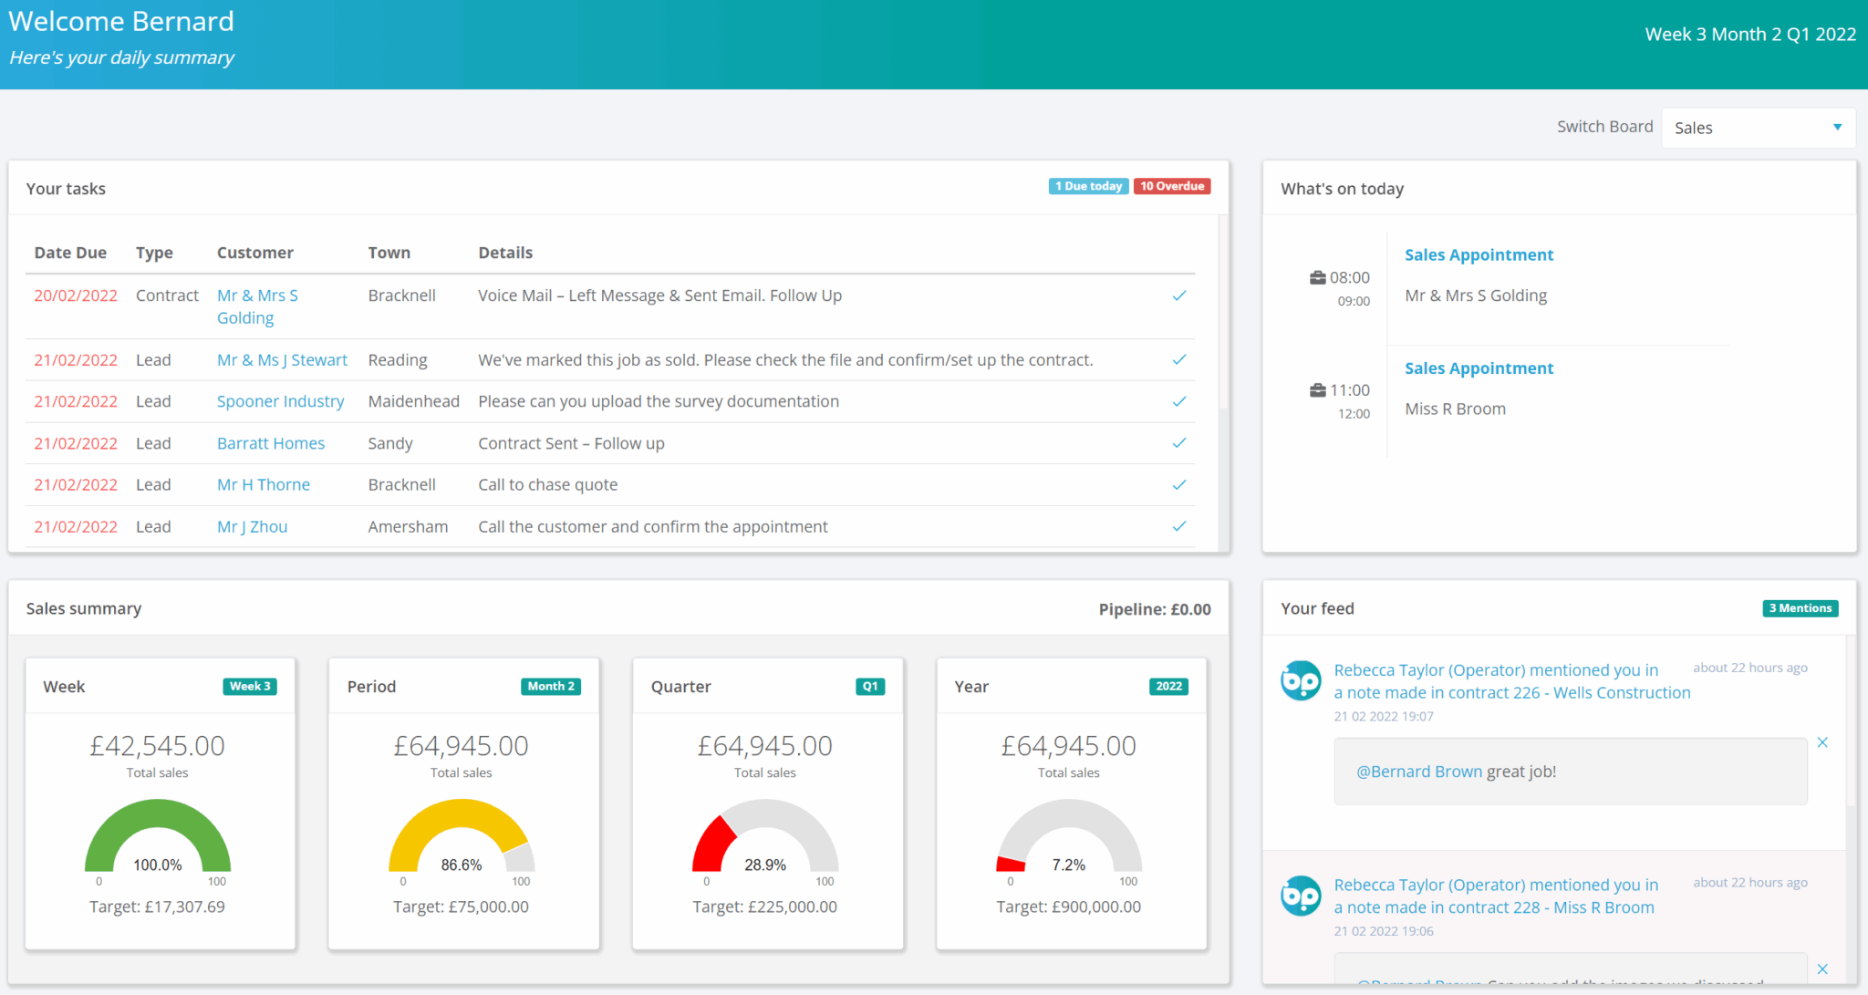Click Rebecca Taylor's avatar on contract 226 mention
This screenshot has width=1868, height=995.
tap(1301, 680)
